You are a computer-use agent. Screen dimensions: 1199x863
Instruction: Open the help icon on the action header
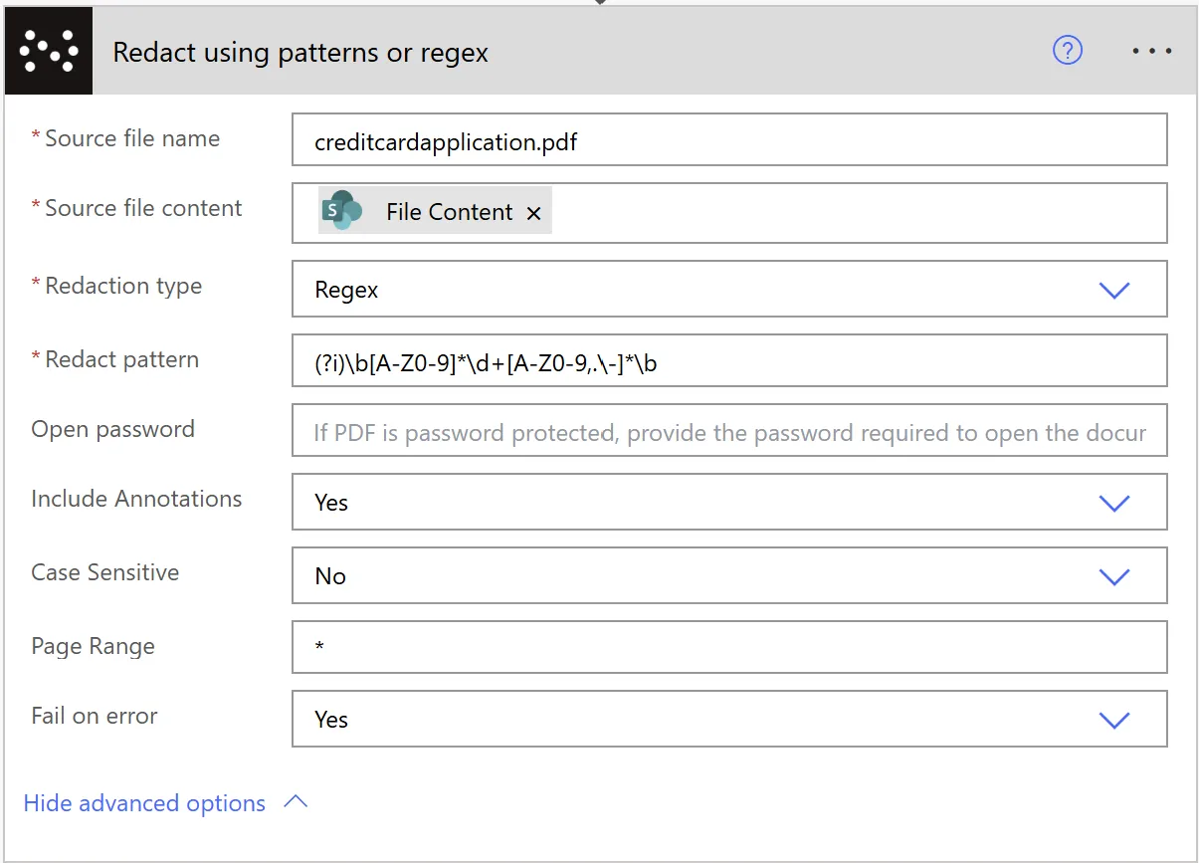[x=1067, y=51]
